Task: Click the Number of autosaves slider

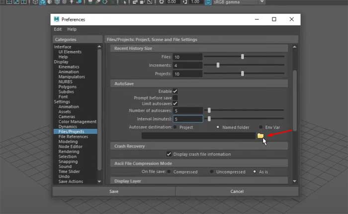Action: click(246, 110)
